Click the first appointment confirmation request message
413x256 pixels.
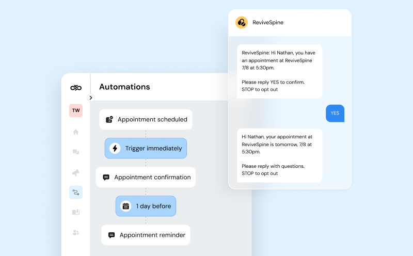pyautogui.click(x=279, y=71)
